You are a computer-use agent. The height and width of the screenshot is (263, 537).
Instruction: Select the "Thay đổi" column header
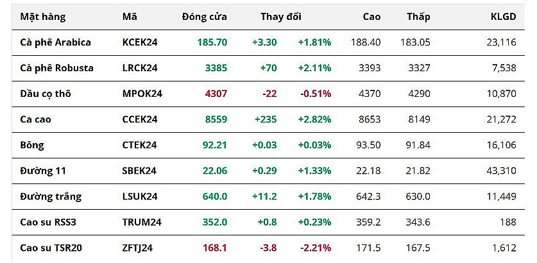[281, 17]
